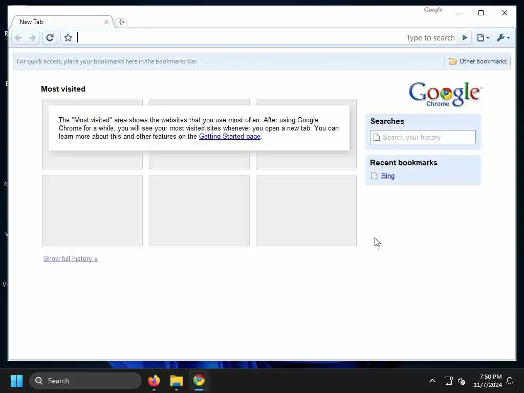Screen dimensions: 524x393
Task: Show hidden system tray icons
Action: tap(432, 381)
